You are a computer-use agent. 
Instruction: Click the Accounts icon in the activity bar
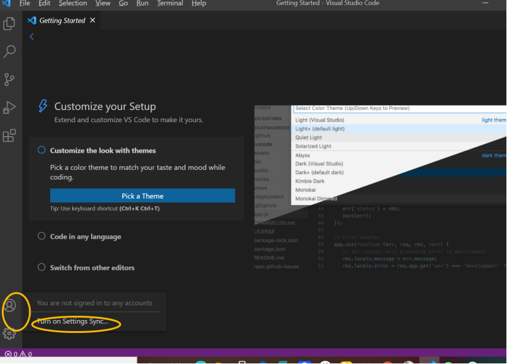10,305
